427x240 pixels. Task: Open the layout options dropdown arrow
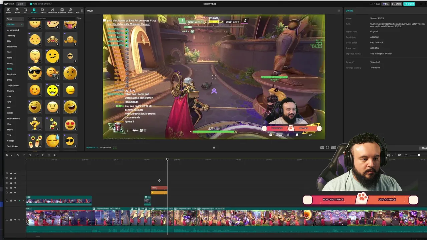coord(375,4)
